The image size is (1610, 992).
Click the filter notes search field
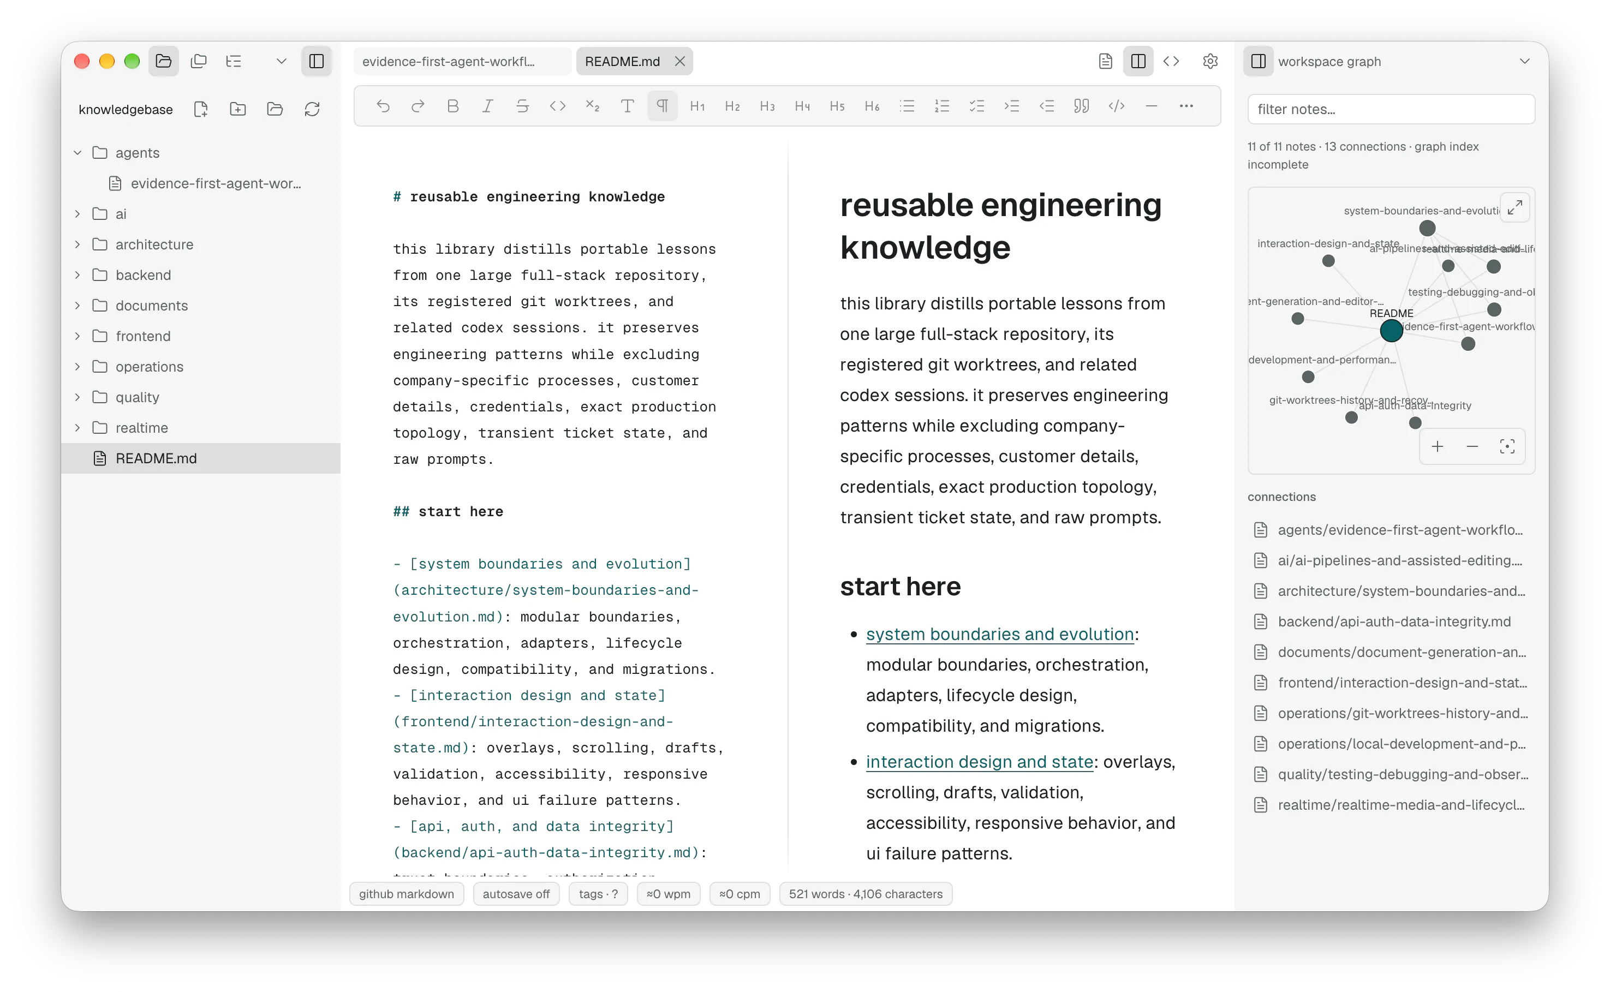(1391, 109)
